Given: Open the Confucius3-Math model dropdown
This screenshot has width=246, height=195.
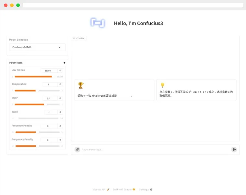Looking at the screenshot, I should 37,47.
